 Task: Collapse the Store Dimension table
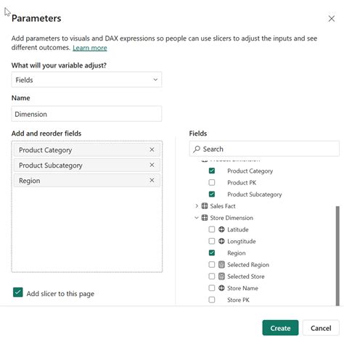point(197,218)
